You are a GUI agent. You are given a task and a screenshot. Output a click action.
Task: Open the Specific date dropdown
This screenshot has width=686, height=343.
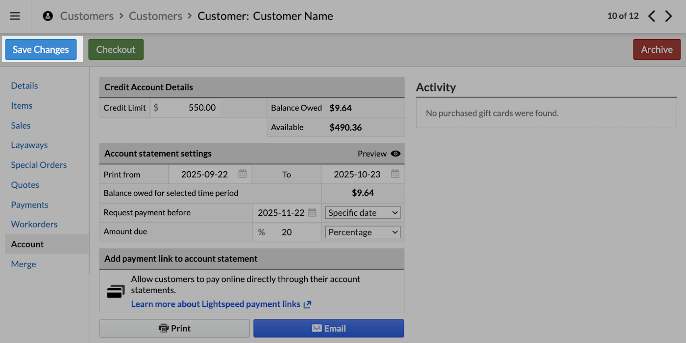(363, 212)
